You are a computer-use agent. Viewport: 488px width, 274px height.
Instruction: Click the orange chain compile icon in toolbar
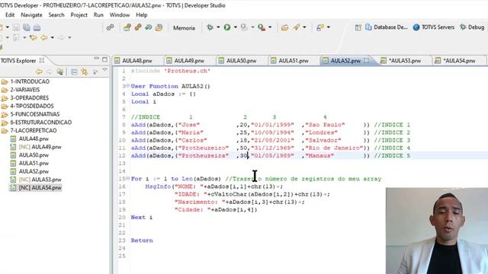point(138,27)
